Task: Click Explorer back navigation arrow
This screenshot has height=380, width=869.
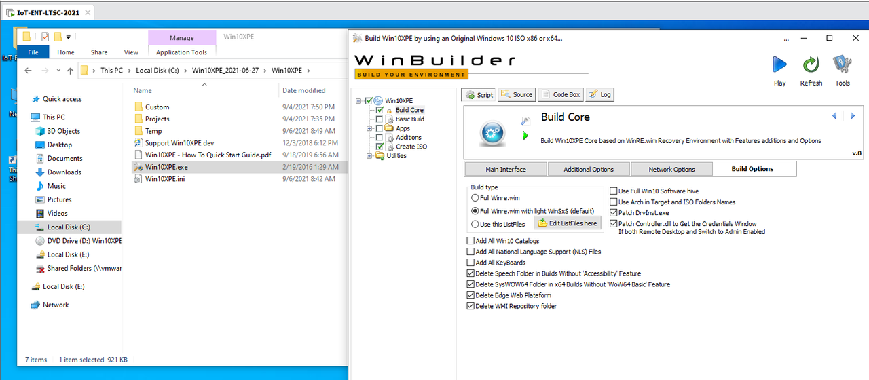Action: [29, 70]
